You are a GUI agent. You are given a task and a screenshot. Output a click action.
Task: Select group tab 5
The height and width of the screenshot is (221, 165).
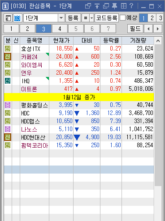pos(76,29)
